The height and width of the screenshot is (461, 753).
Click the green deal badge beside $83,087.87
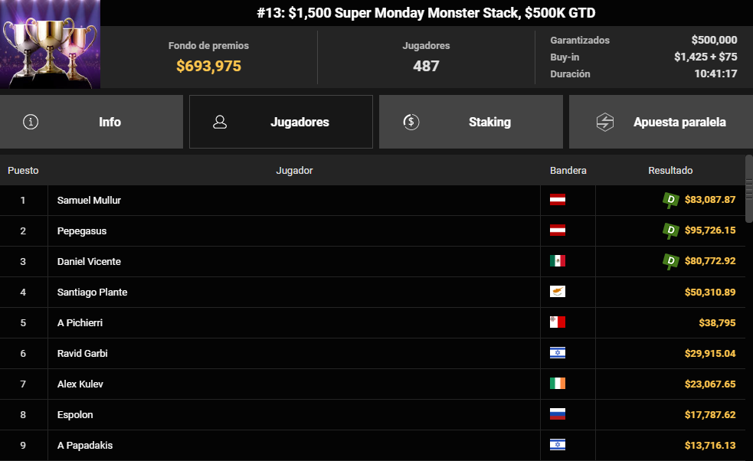click(x=671, y=200)
